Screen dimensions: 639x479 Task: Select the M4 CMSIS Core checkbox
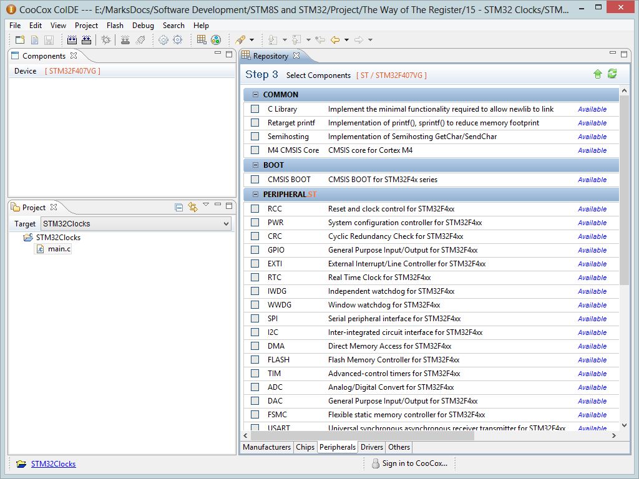point(255,150)
